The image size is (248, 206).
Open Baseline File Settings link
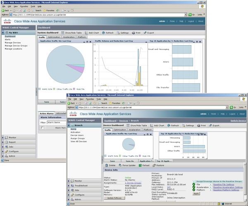tap(224, 184)
